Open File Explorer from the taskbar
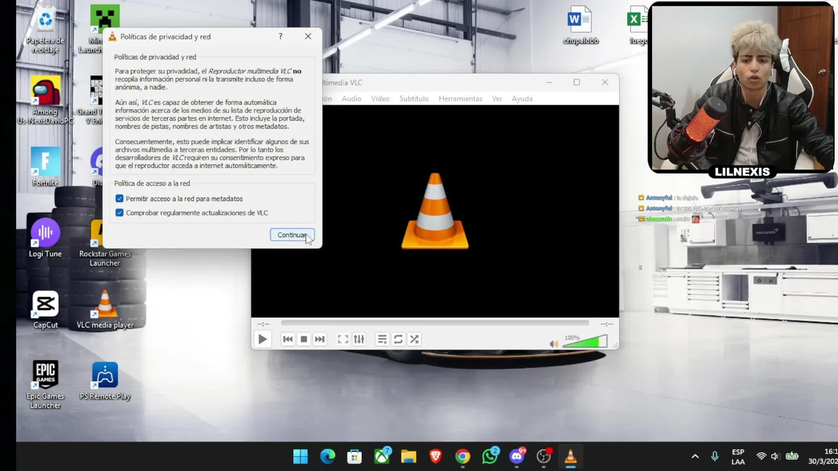Image resolution: width=838 pixels, height=471 pixels. coord(409,456)
